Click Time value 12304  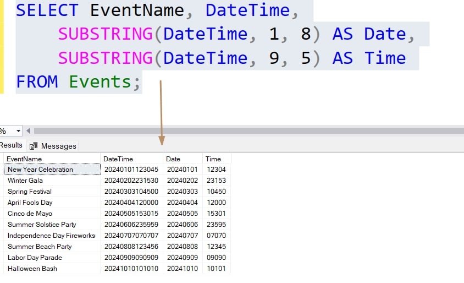pyautogui.click(x=216, y=170)
